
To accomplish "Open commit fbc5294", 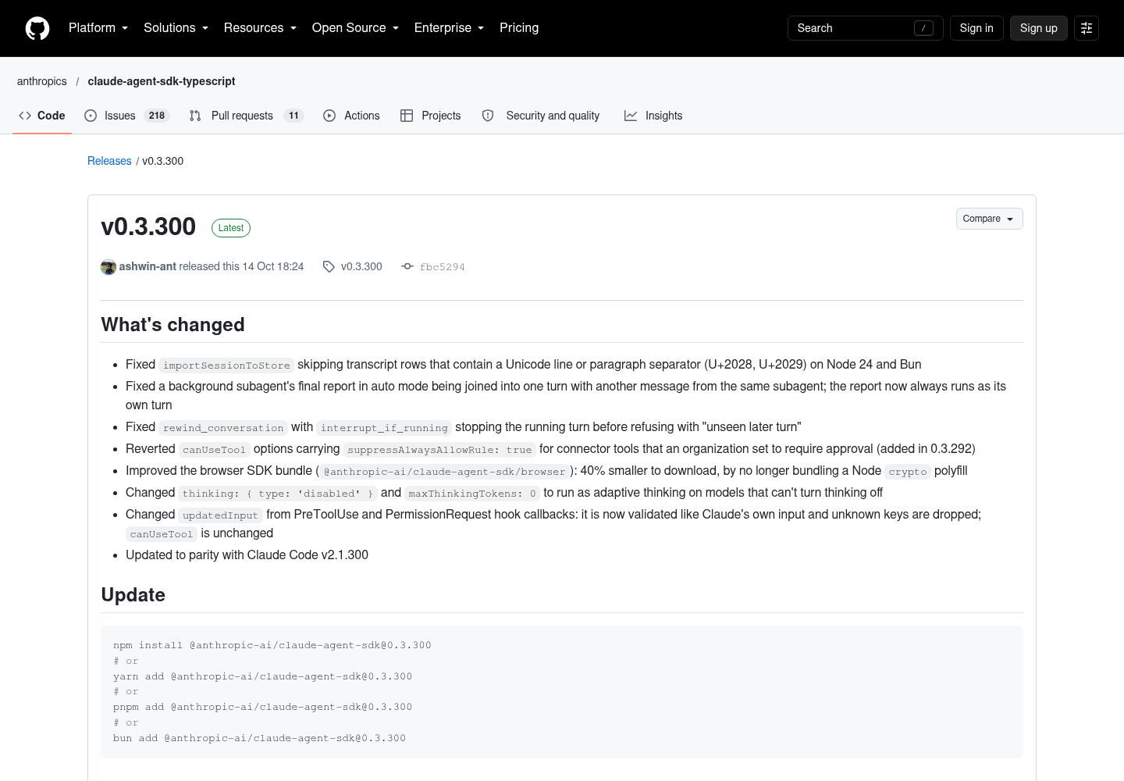I will (442, 267).
